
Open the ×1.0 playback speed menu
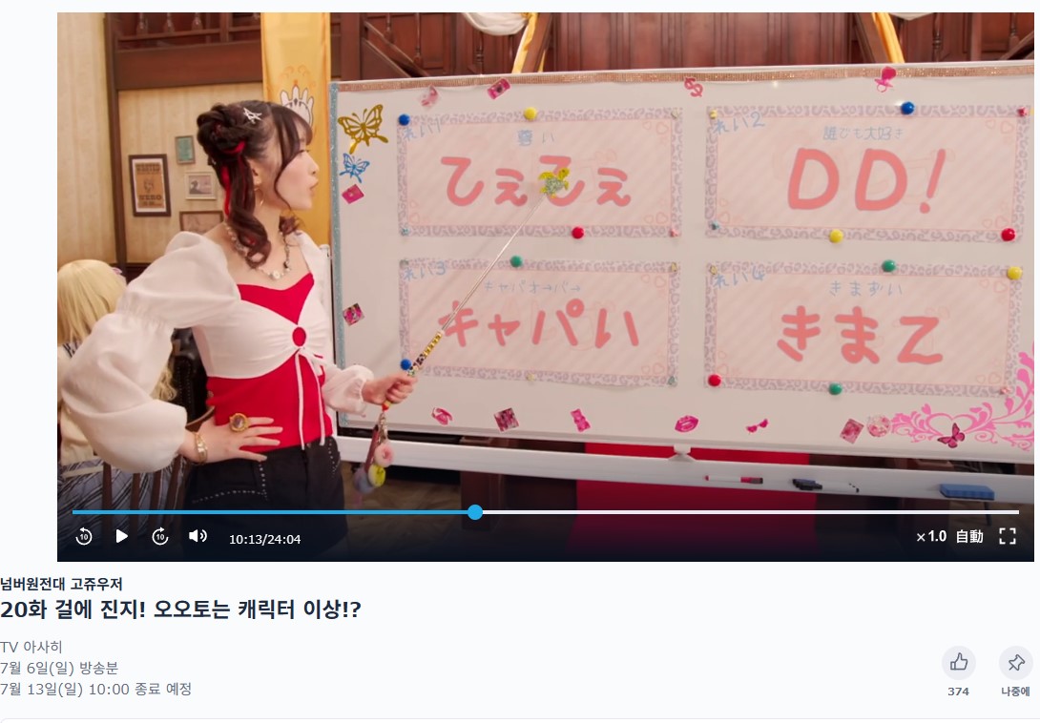tap(931, 536)
